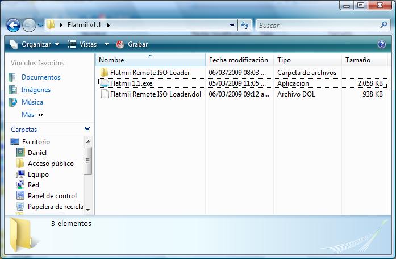This screenshot has height=259, width=396.
Task: Sort by Fecha modificación column header
Action: coord(239,60)
